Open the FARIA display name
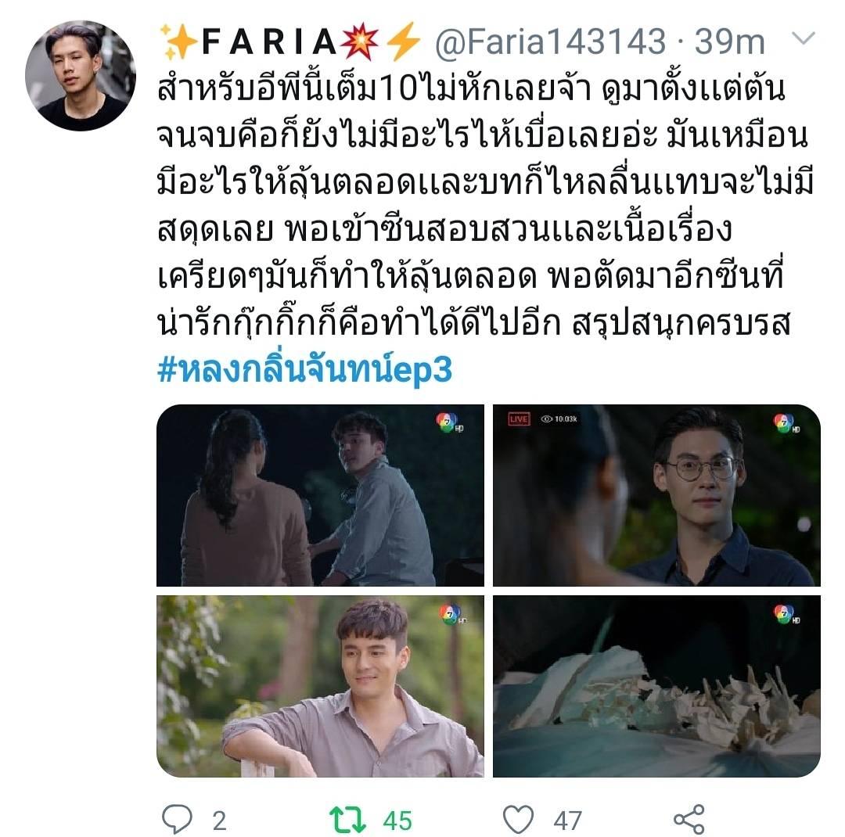845x837 pixels. click(x=269, y=41)
